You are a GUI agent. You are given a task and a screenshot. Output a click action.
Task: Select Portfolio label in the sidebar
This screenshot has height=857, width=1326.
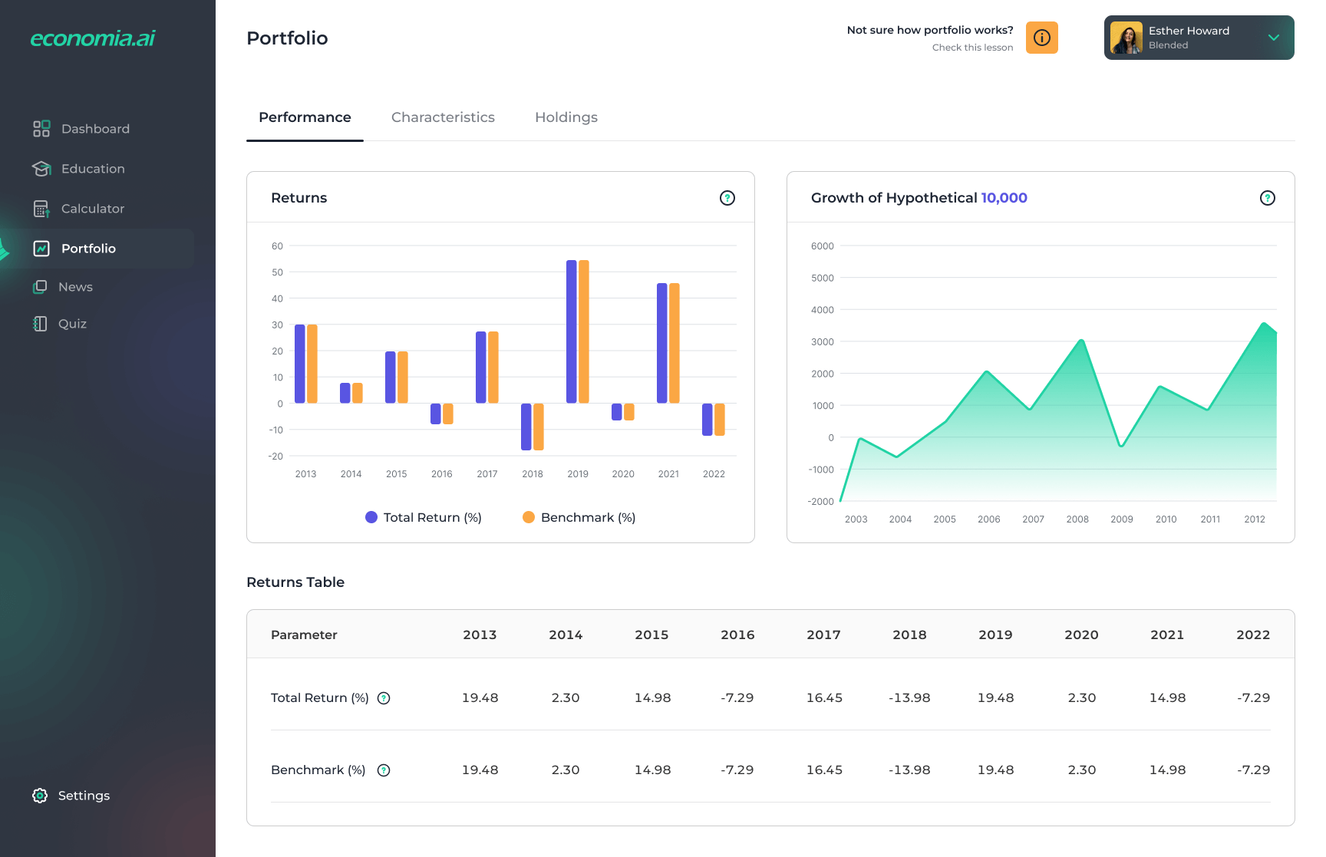click(88, 249)
